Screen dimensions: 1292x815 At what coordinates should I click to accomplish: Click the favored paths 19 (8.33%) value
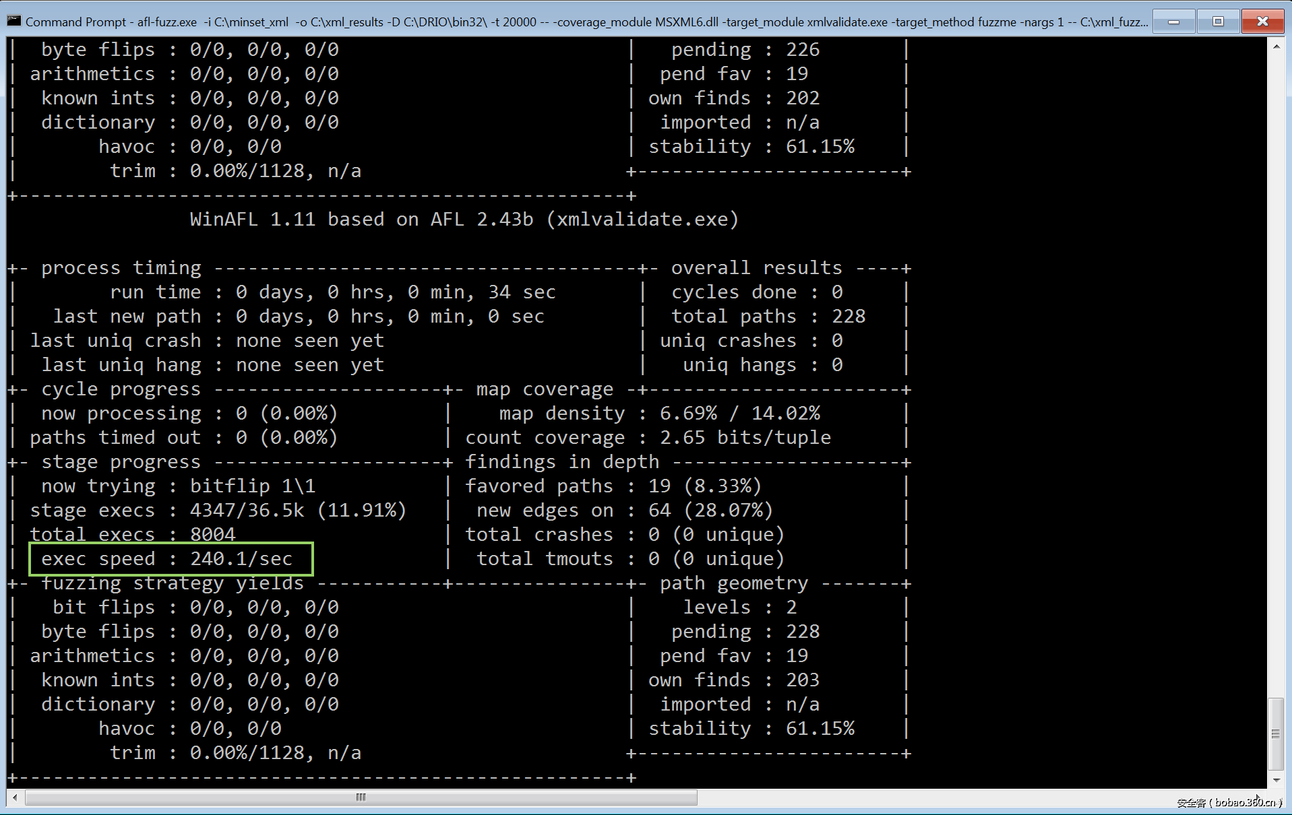(704, 486)
